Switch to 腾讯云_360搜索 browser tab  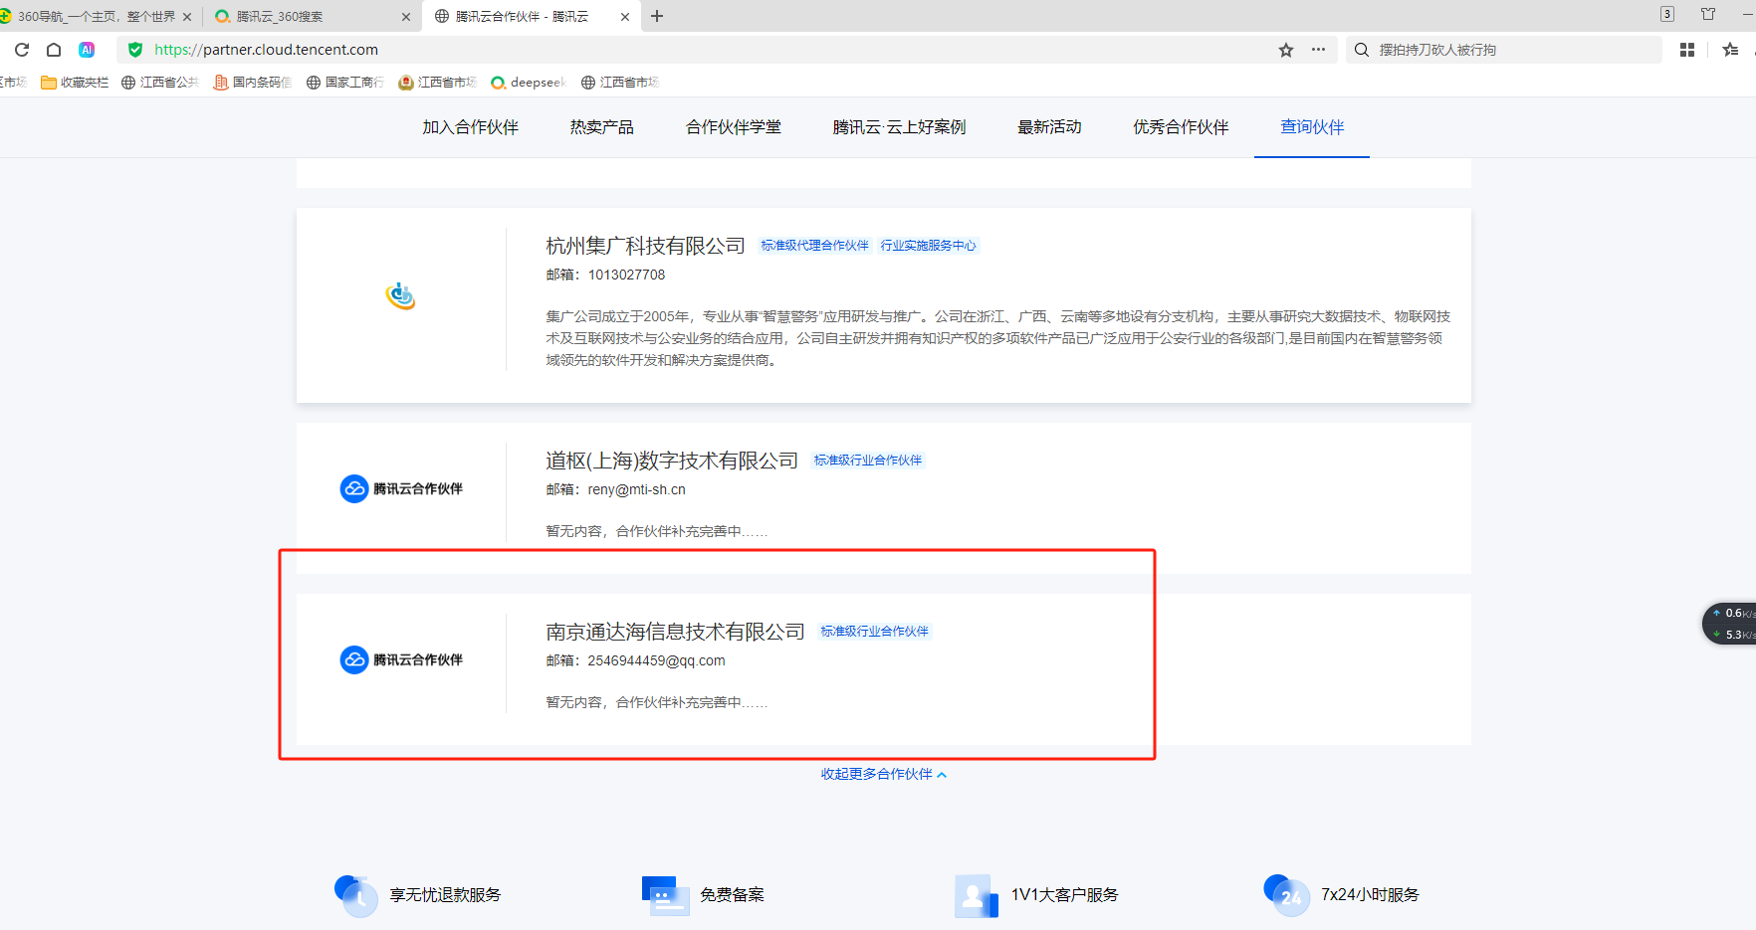[x=312, y=17]
